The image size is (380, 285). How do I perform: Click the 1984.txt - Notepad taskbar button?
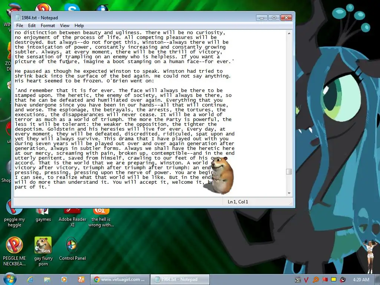[x=180, y=279]
